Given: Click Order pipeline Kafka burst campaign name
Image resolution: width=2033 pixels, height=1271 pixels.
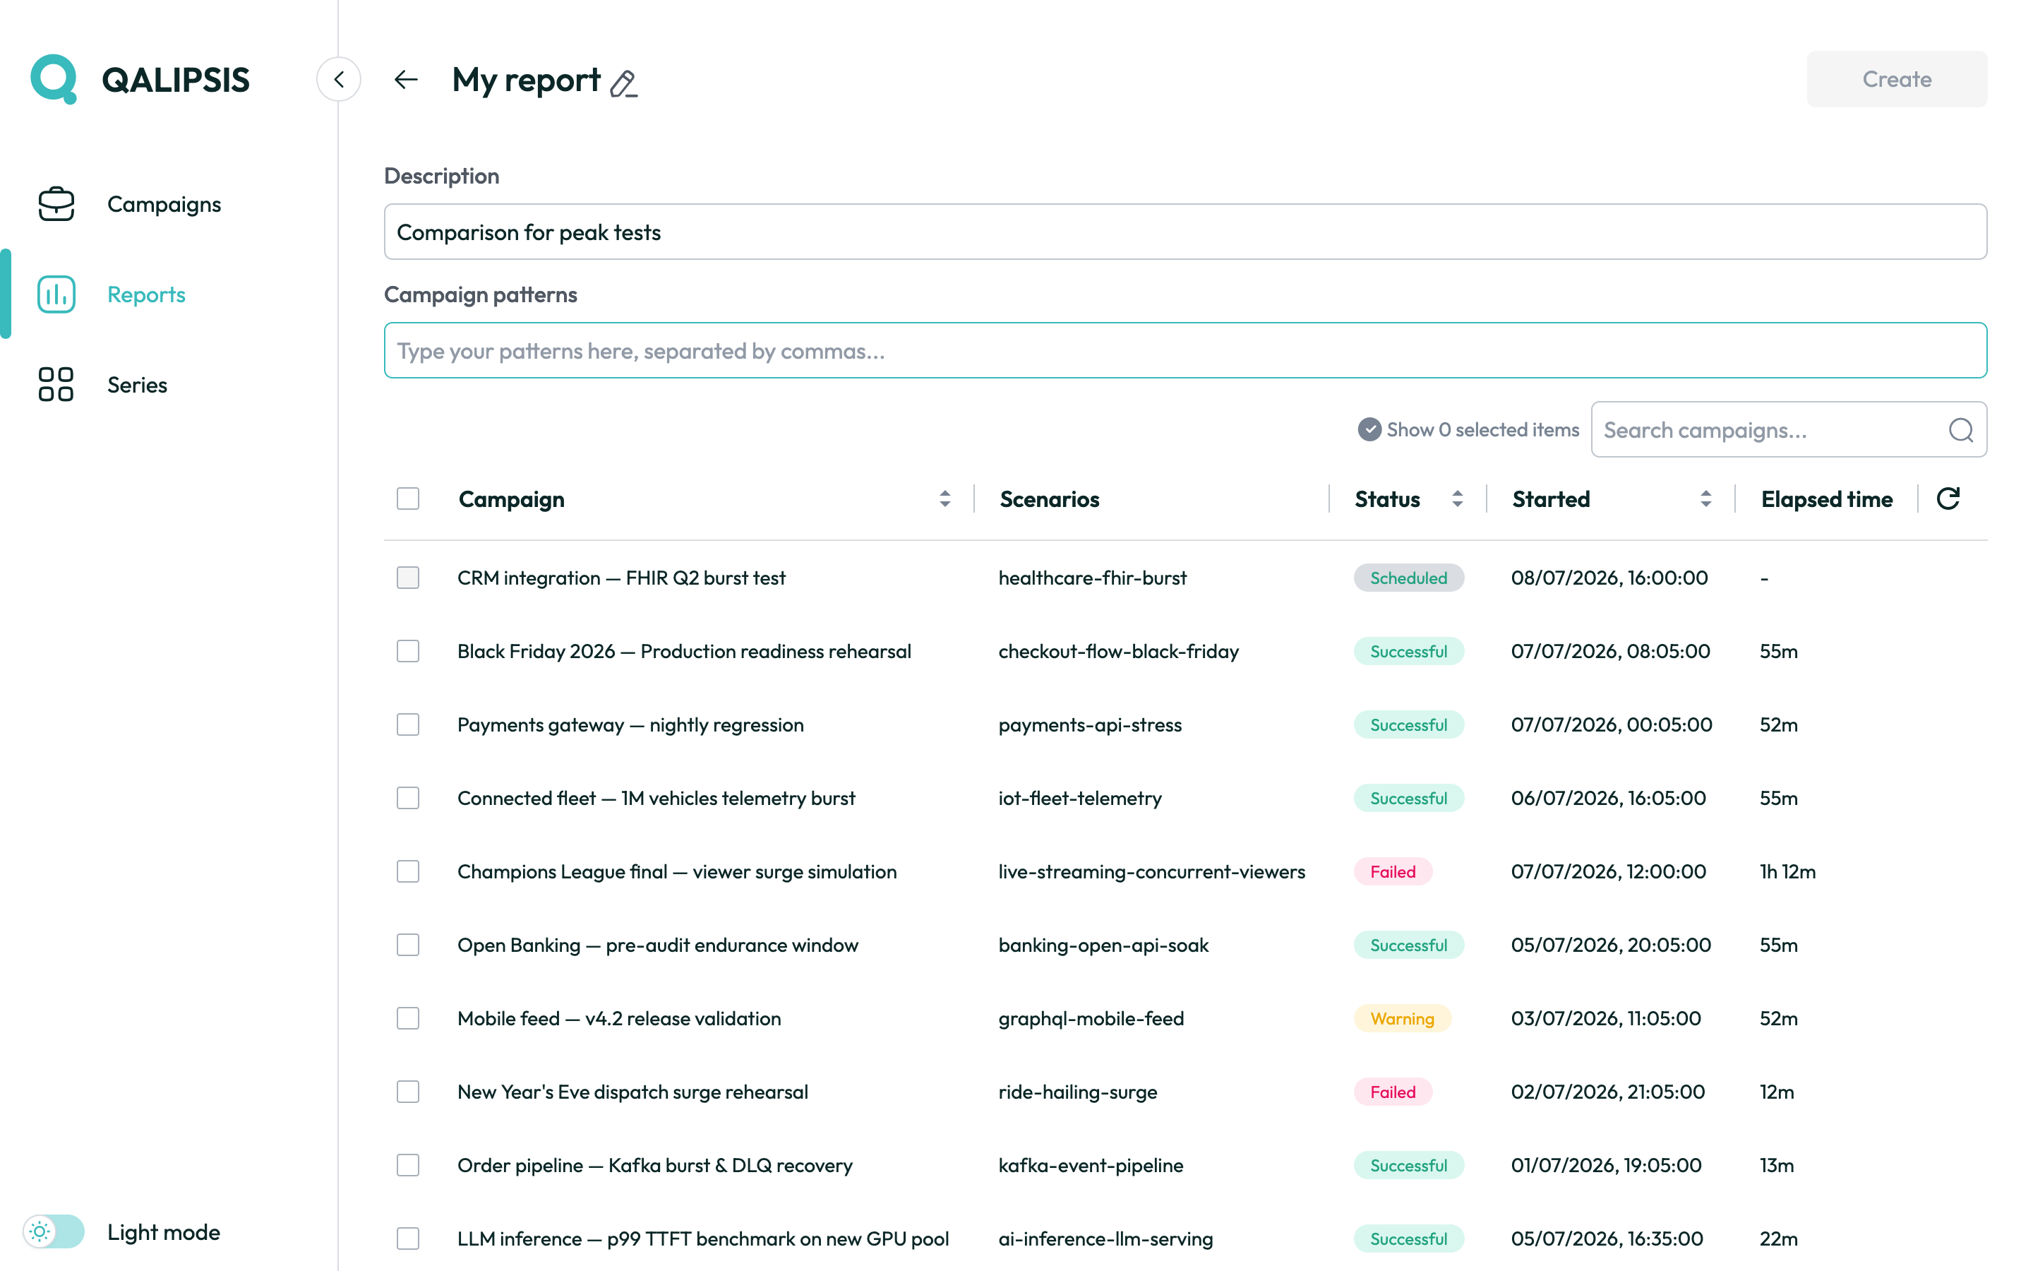Looking at the screenshot, I should [654, 1165].
